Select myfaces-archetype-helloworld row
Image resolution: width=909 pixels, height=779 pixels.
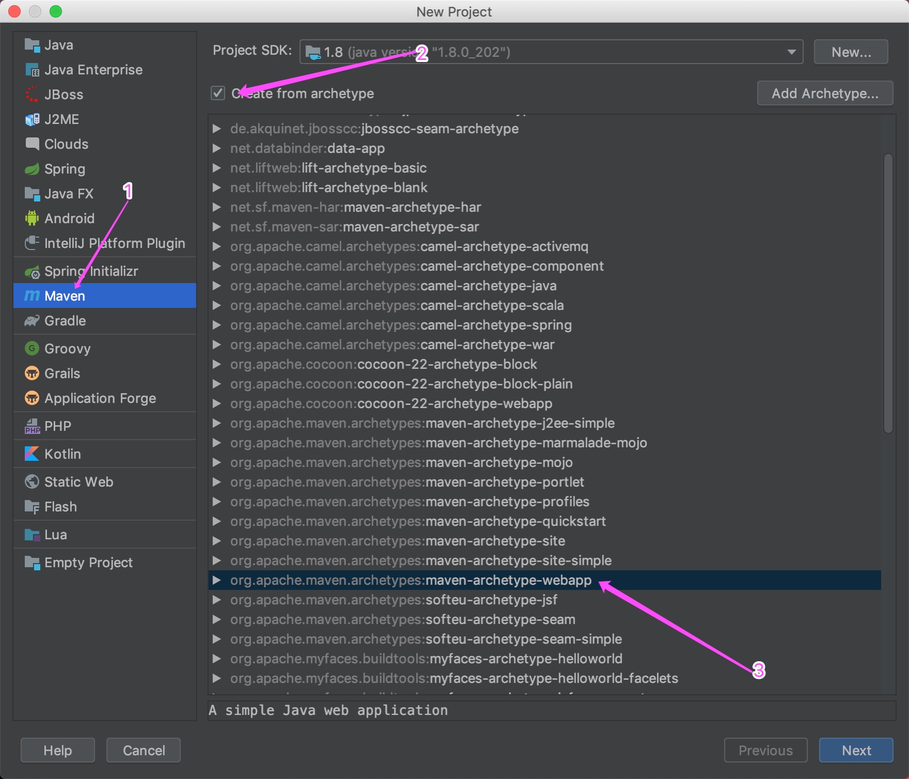click(545, 659)
